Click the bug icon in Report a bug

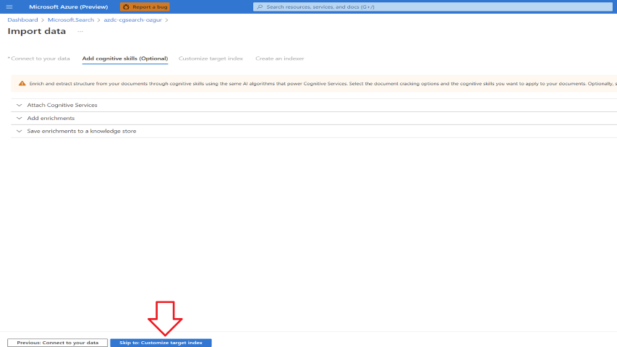[126, 7]
